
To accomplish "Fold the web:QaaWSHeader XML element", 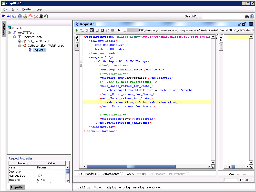I will (81, 45).
